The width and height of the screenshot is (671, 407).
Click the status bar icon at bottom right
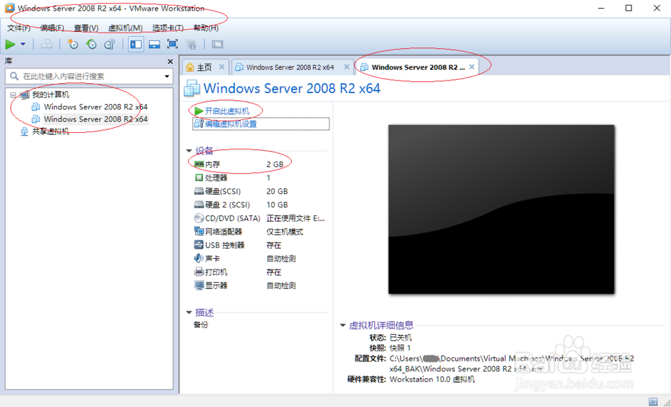point(653,402)
